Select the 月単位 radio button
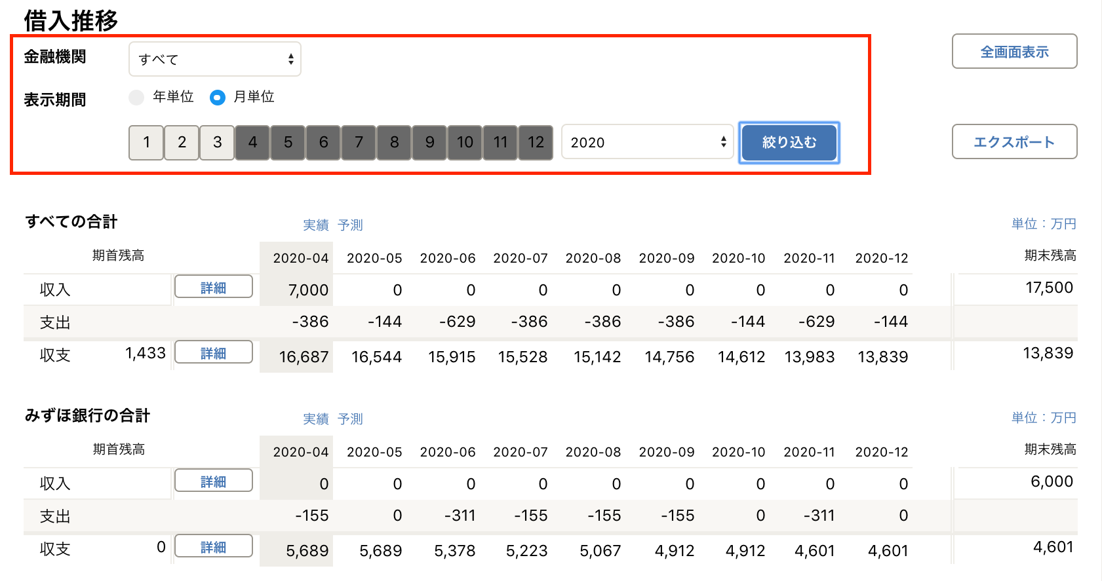This screenshot has width=1102, height=581. coord(218,98)
